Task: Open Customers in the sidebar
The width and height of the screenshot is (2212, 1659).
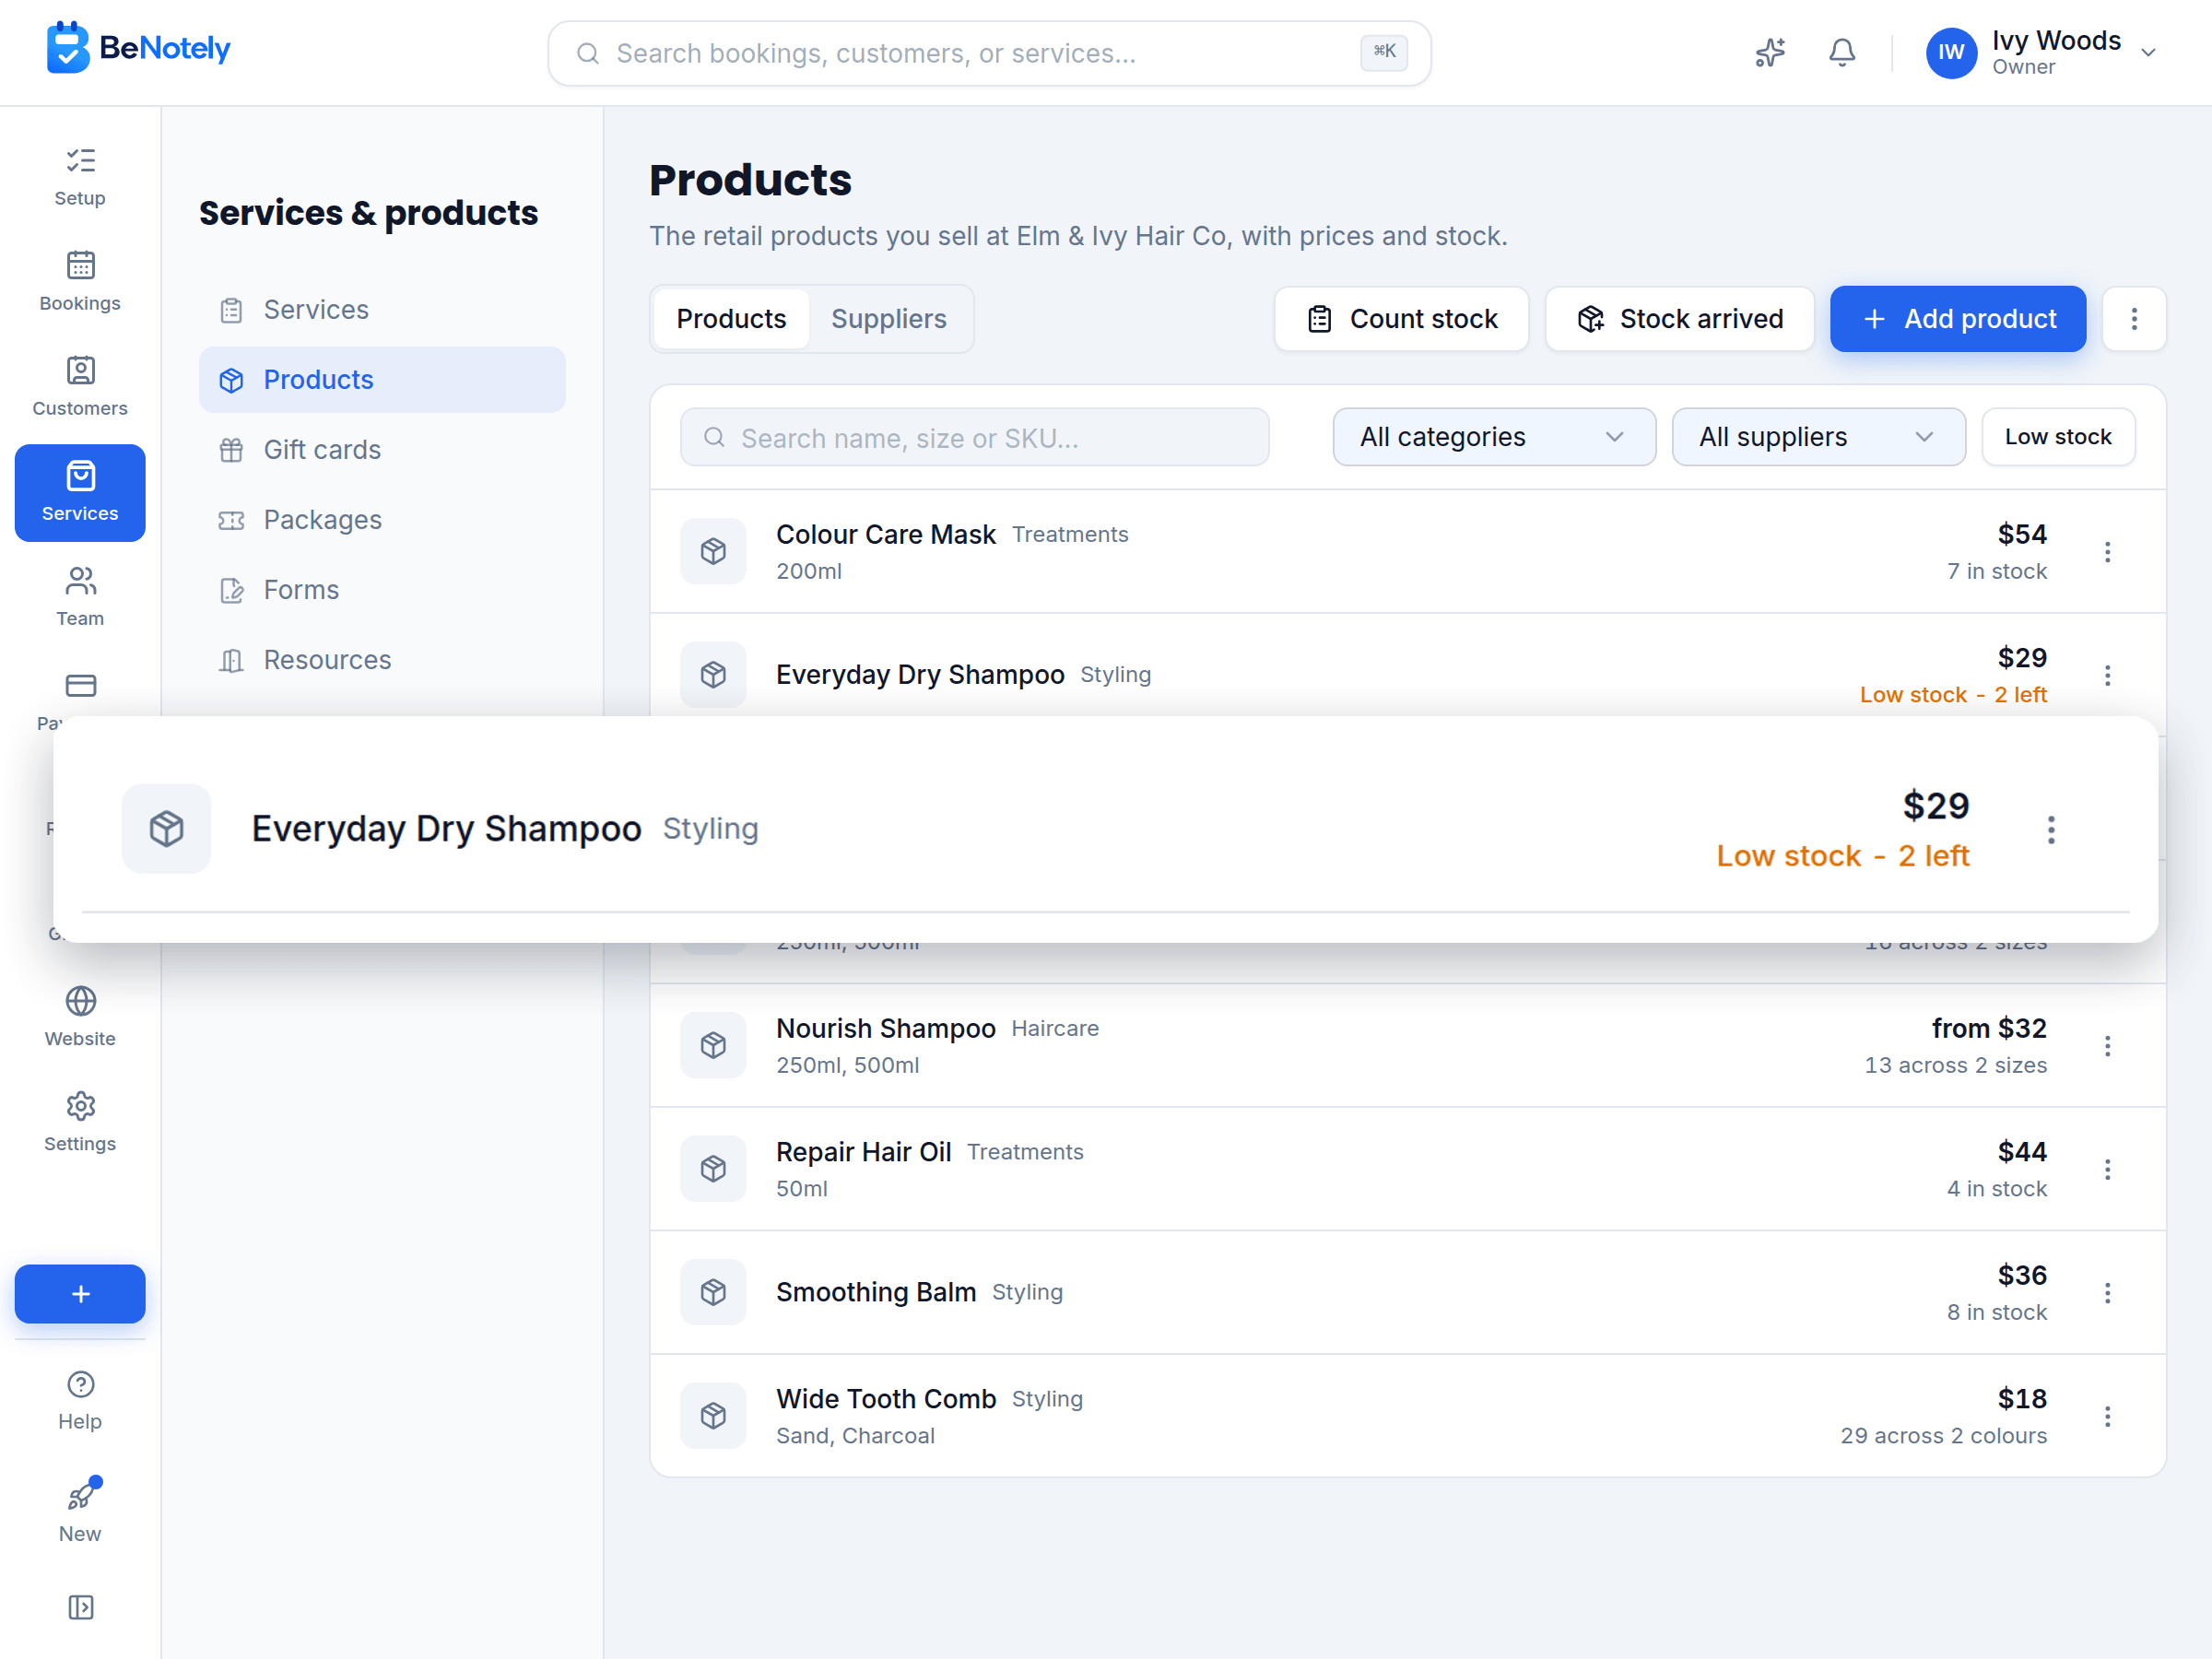Action: click(x=80, y=387)
